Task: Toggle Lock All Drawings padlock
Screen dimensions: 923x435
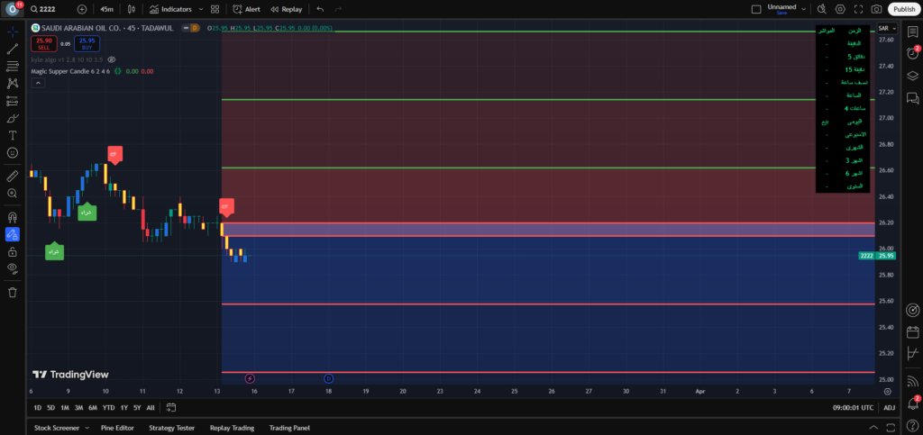Action: (13, 251)
